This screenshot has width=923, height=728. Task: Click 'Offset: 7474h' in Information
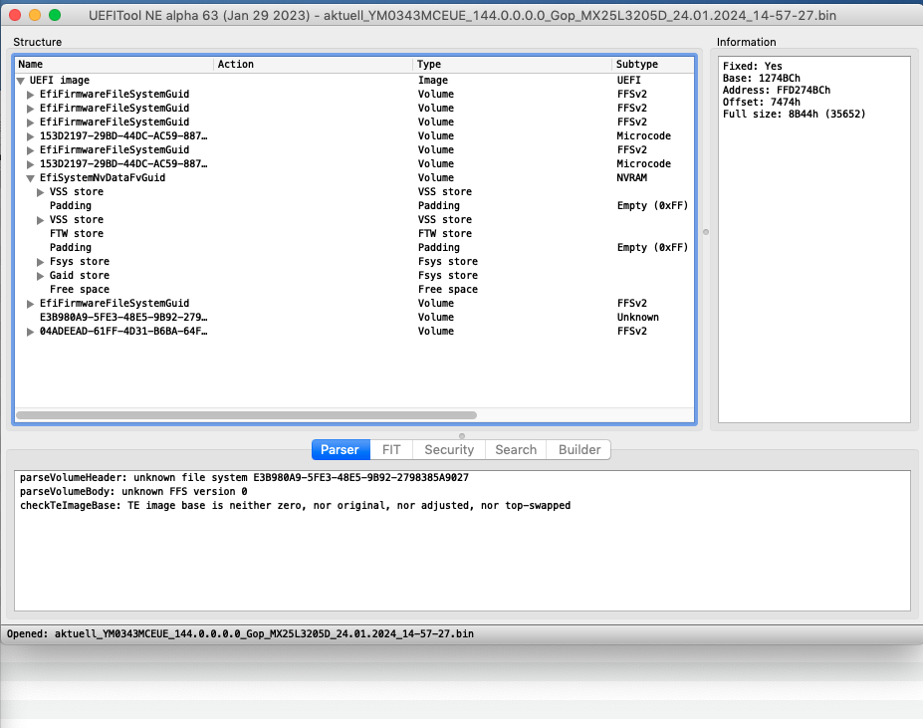point(762,102)
